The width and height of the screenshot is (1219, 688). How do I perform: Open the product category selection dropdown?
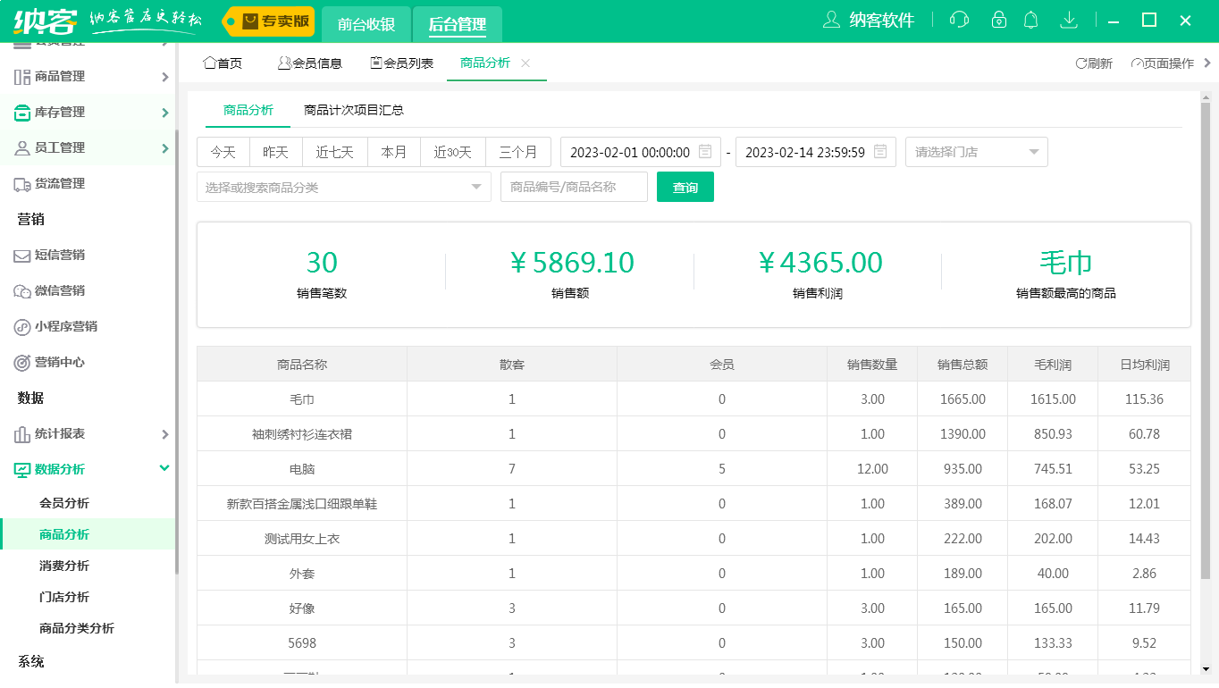343,187
